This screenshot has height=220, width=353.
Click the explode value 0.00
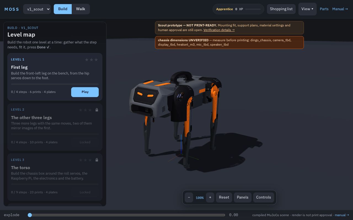234,215
